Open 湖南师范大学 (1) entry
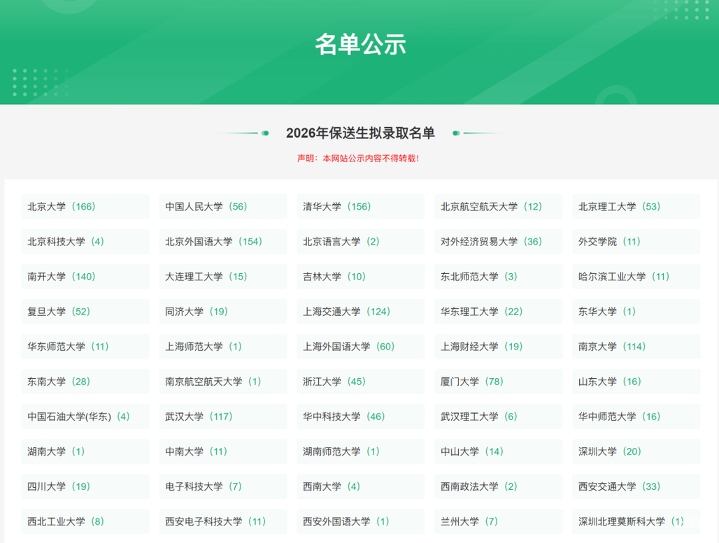The height and width of the screenshot is (543, 719). point(361,451)
